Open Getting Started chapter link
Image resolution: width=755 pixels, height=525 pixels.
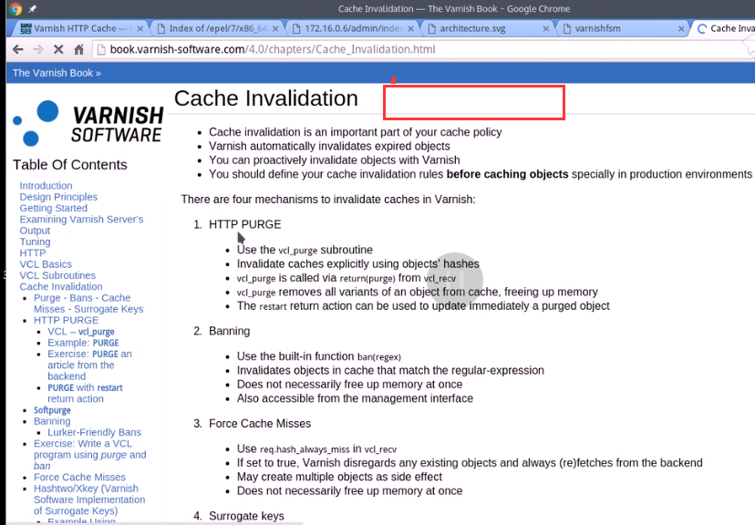(x=54, y=208)
